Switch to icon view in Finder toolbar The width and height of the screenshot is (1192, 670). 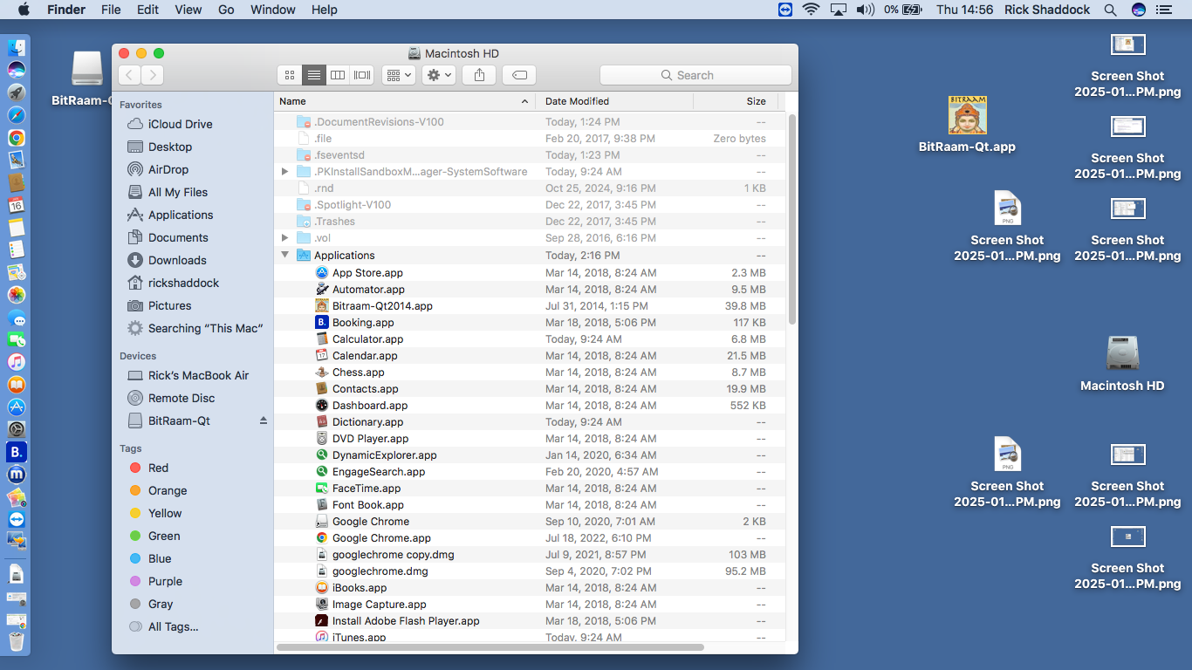click(x=290, y=75)
